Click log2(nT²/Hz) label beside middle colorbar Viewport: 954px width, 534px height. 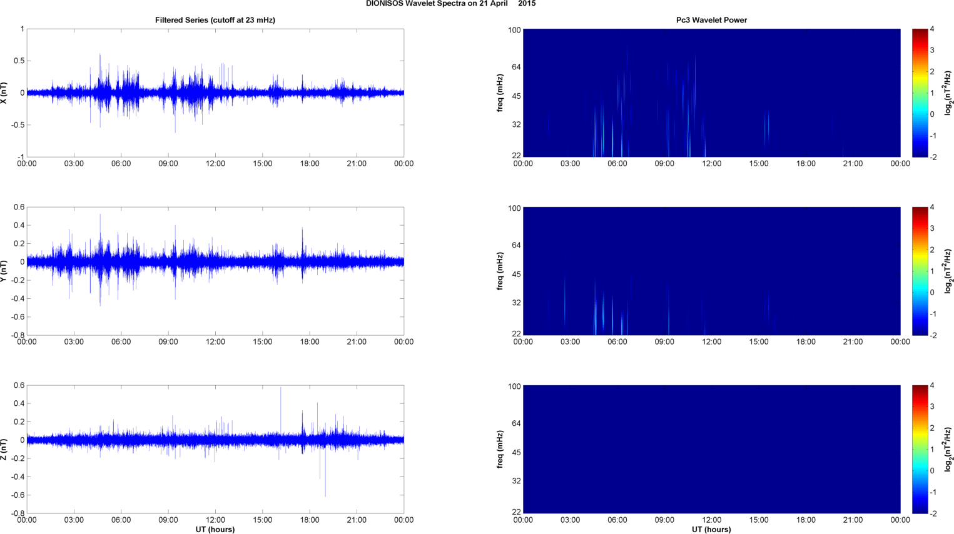(948, 271)
